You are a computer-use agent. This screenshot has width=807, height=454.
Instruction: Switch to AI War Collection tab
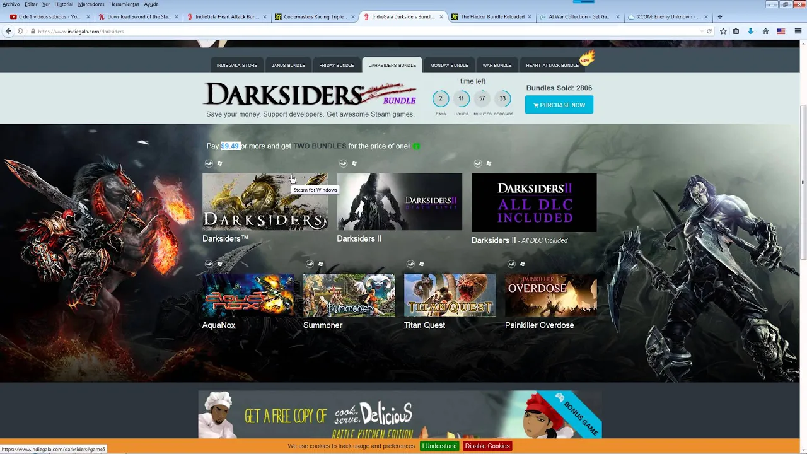(580, 16)
